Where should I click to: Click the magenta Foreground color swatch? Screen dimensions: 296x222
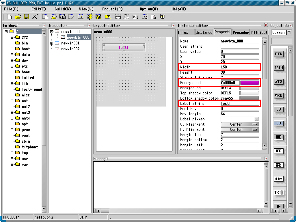point(250,83)
